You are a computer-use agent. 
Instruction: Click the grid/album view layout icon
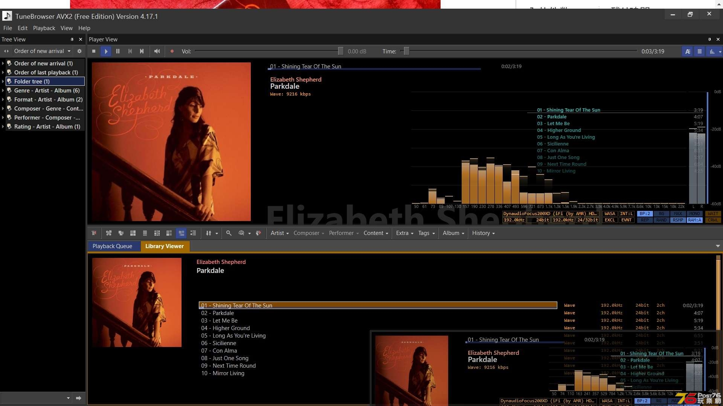pos(133,233)
